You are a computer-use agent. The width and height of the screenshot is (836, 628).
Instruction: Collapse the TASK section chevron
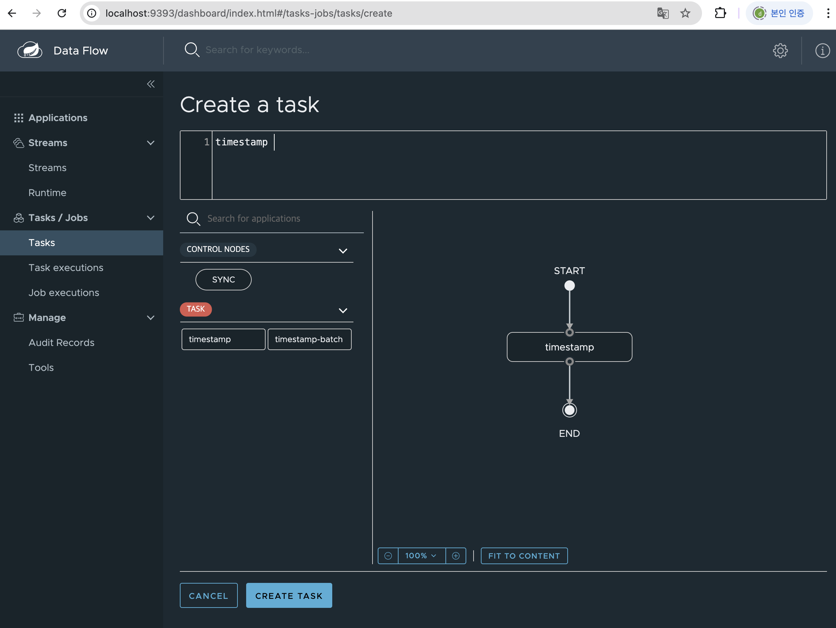tap(342, 311)
